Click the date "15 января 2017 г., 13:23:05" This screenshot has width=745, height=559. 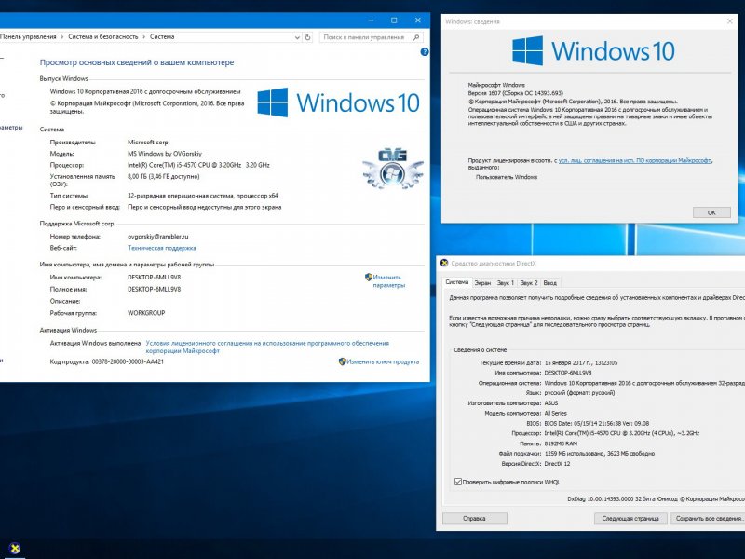click(581, 362)
